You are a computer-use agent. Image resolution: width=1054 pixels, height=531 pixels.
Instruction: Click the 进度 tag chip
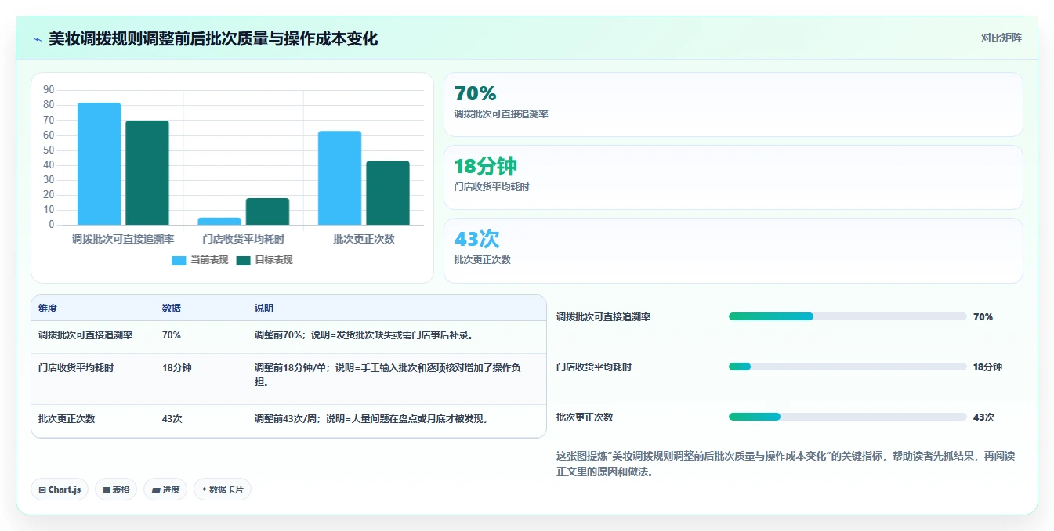point(165,489)
